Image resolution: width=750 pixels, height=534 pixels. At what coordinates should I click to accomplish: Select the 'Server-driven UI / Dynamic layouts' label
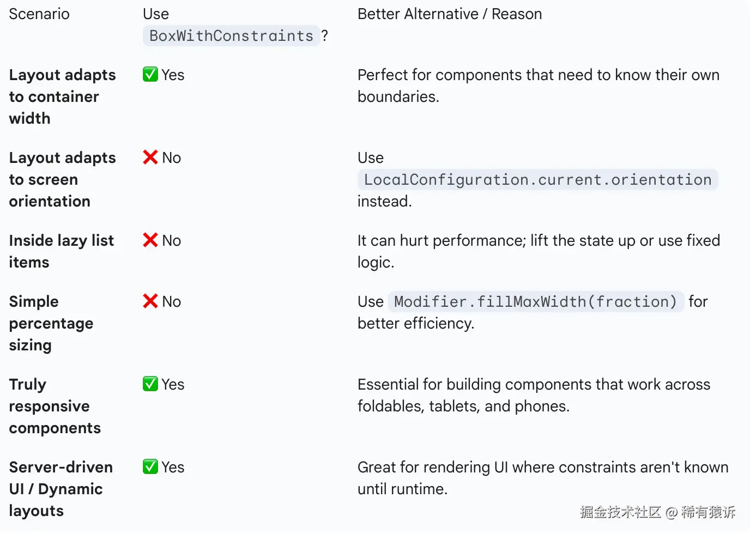pos(61,489)
